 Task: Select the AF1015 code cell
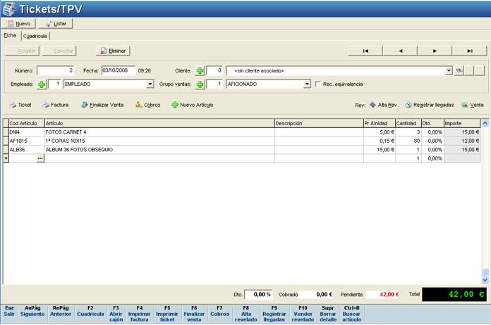pos(27,141)
